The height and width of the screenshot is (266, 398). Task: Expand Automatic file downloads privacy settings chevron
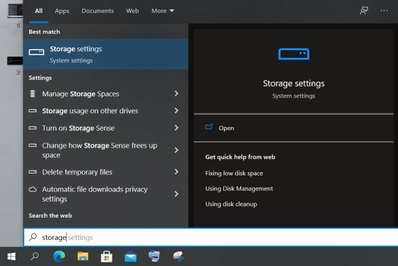click(177, 194)
